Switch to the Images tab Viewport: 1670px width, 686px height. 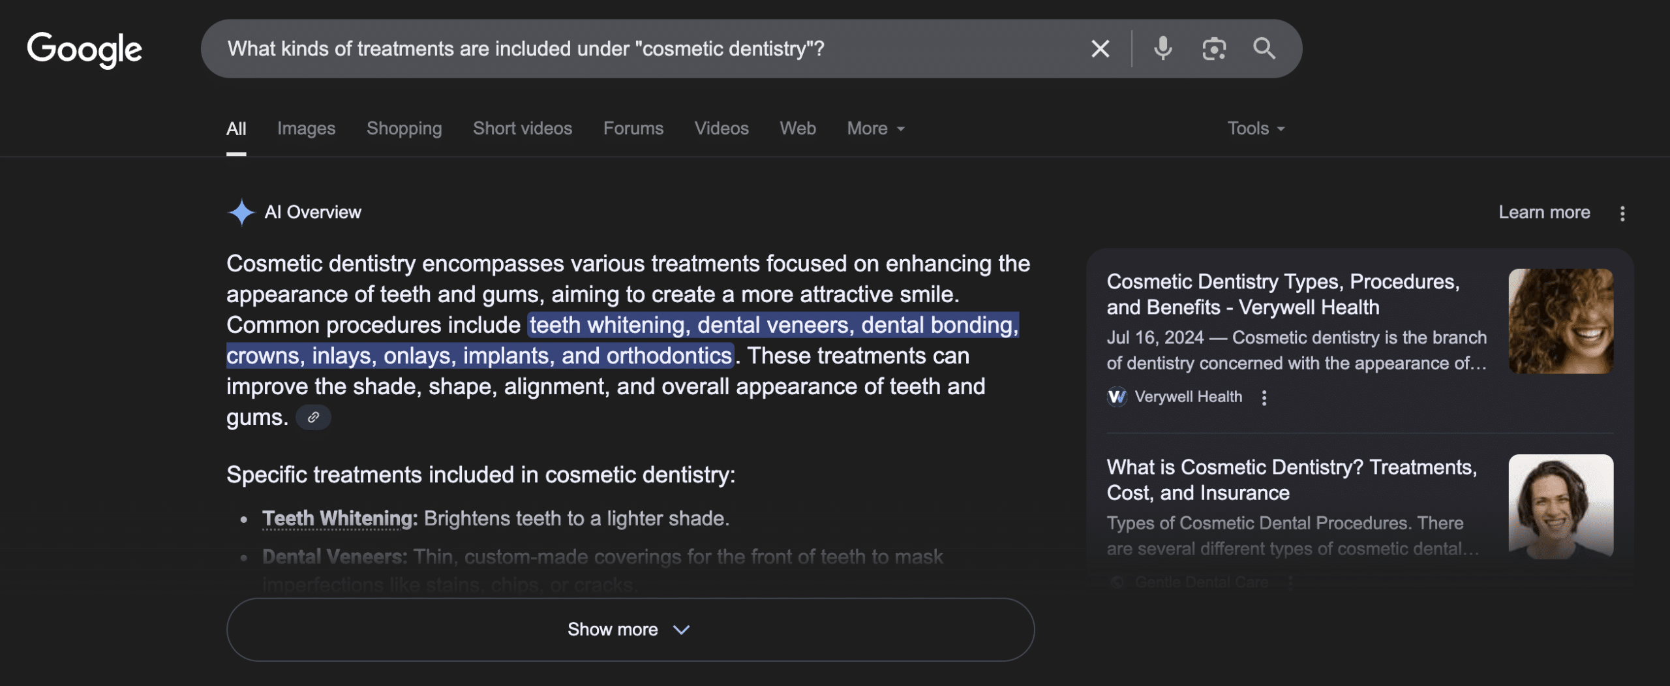point(306,129)
